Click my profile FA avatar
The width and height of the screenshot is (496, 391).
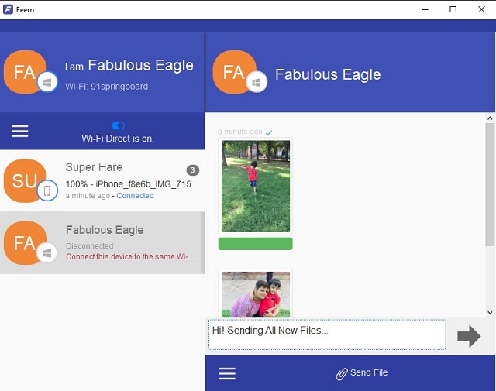26,72
